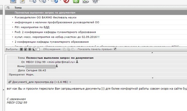The height and width of the screenshot is (111, 187).
Task: Open more actions gear icon
Action: point(95,1)
